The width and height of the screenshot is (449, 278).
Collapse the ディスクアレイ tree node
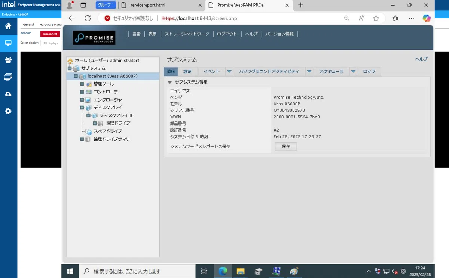click(82, 108)
